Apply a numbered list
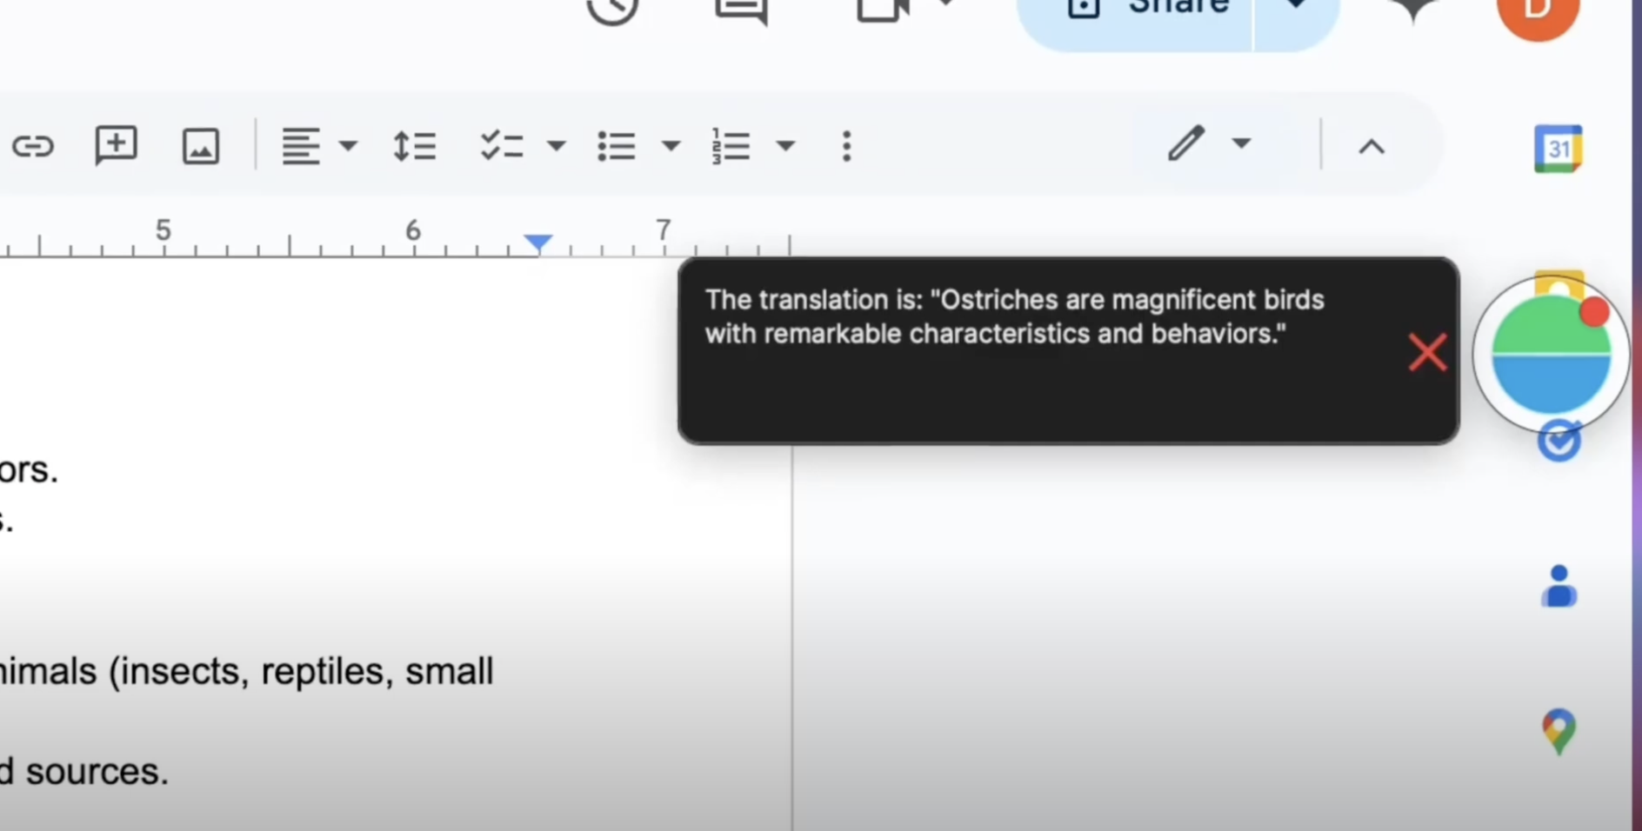The height and width of the screenshot is (831, 1642). 731,146
